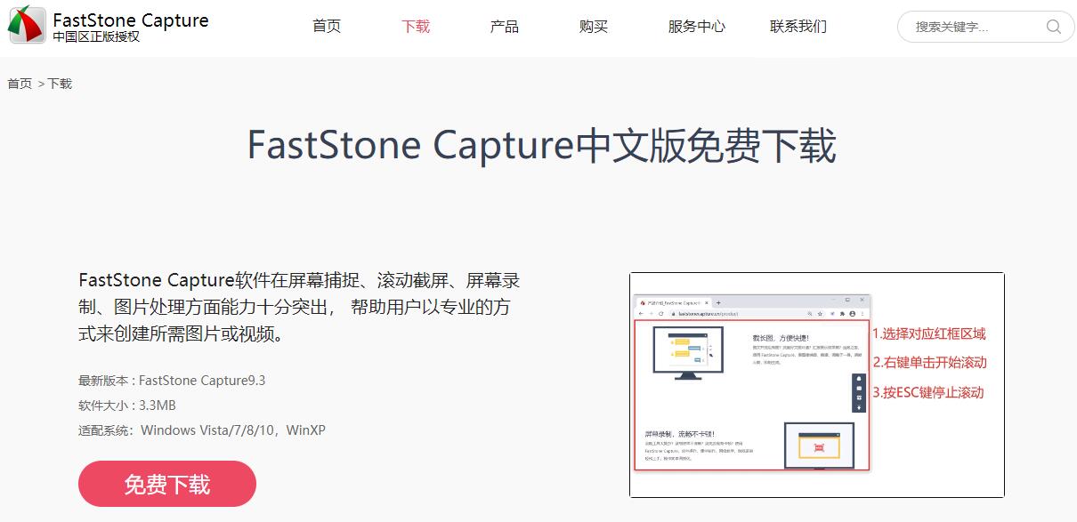Click the software description paragraph text
This screenshot has width=1077, height=522.
tap(299, 308)
